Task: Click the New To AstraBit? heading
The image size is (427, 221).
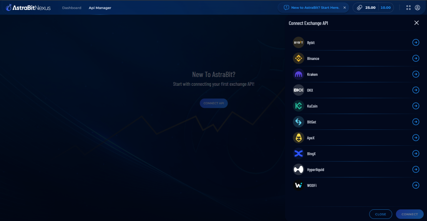Action: click(214, 74)
